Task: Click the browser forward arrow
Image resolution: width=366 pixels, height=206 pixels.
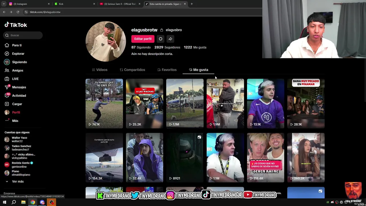Action: click(11, 12)
